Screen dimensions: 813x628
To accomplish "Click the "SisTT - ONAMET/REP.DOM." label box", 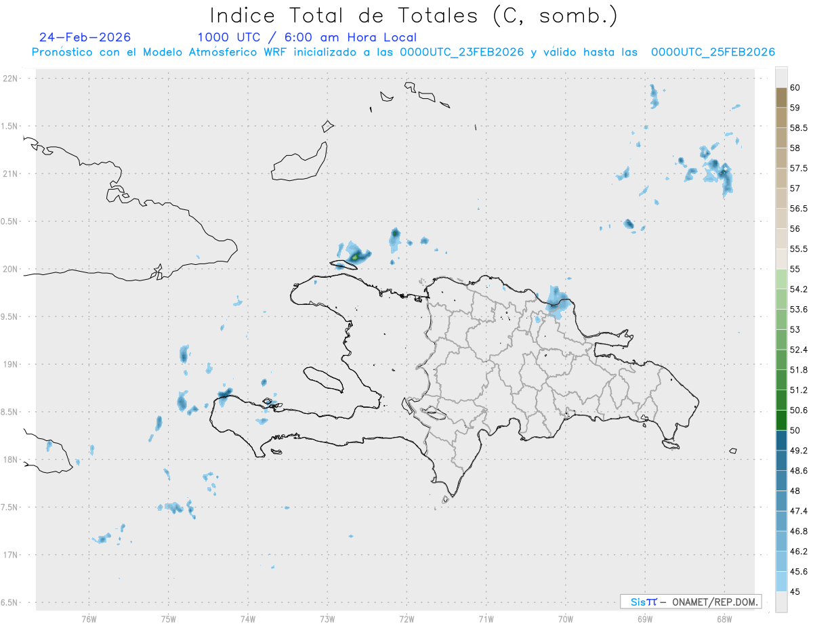I will [690, 602].
